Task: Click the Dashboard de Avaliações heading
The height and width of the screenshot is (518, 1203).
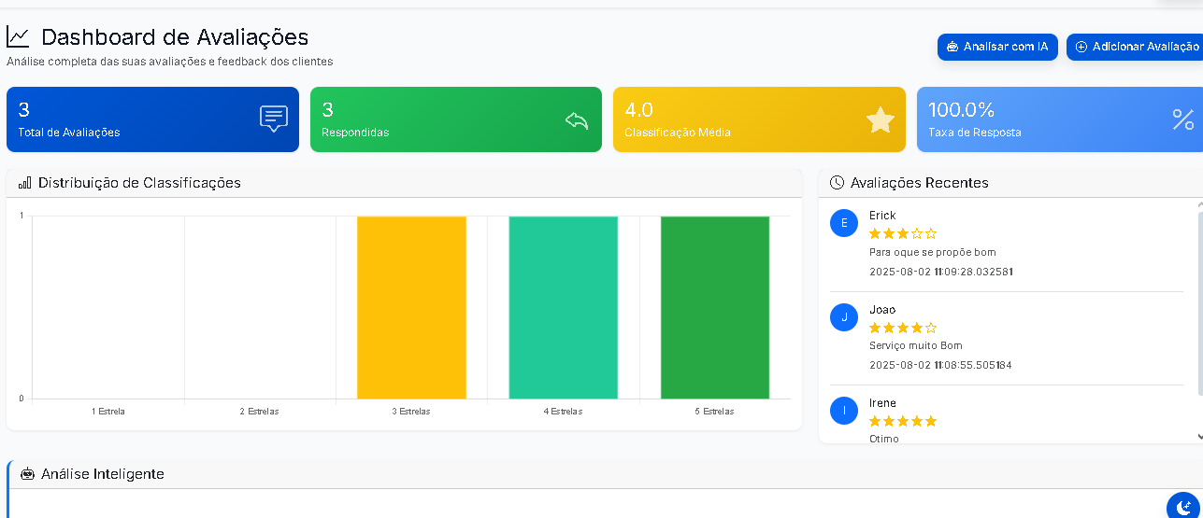Action: pyautogui.click(x=175, y=37)
